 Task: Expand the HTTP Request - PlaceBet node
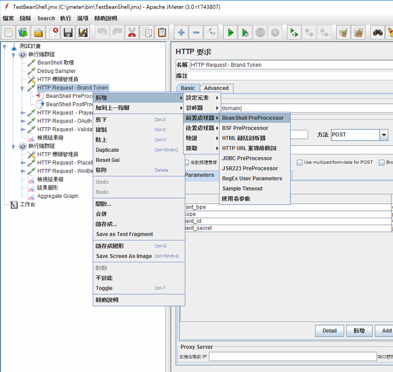coord(23,163)
